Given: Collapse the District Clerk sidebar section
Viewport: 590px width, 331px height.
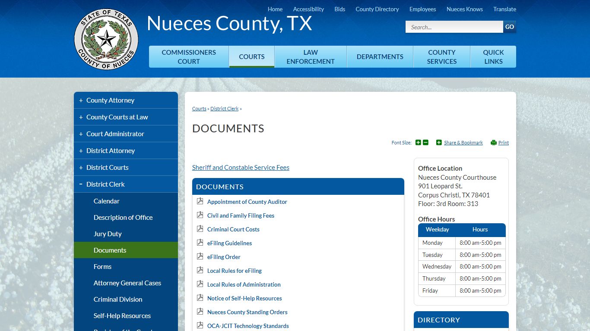Looking at the screenshot, I should point(81,184).
